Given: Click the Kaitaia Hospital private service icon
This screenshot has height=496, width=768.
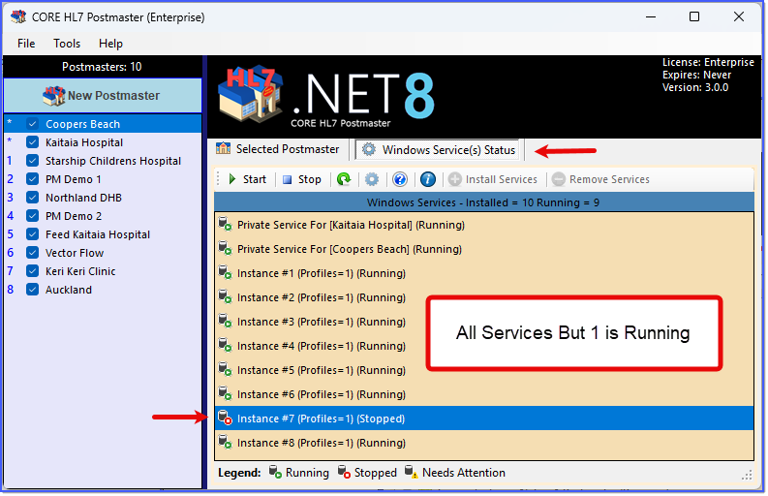Looking at the screenshot, I should coord(226,224).
